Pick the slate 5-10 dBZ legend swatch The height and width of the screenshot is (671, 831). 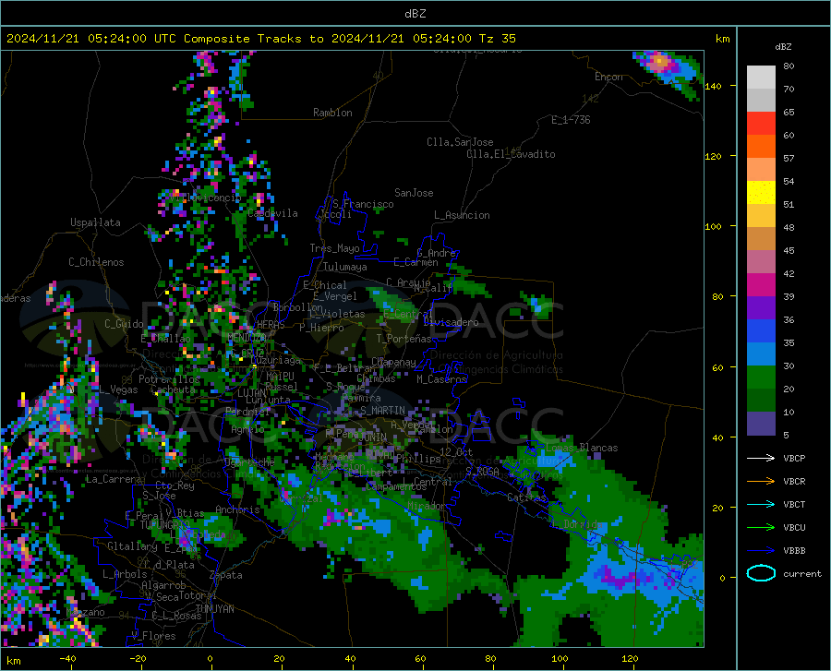[x=761, y=424]
